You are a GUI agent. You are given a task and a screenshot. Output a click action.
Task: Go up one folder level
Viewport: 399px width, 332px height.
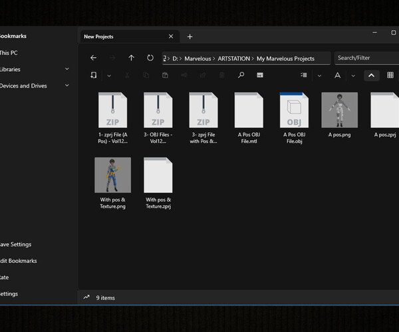click(131, 58)
